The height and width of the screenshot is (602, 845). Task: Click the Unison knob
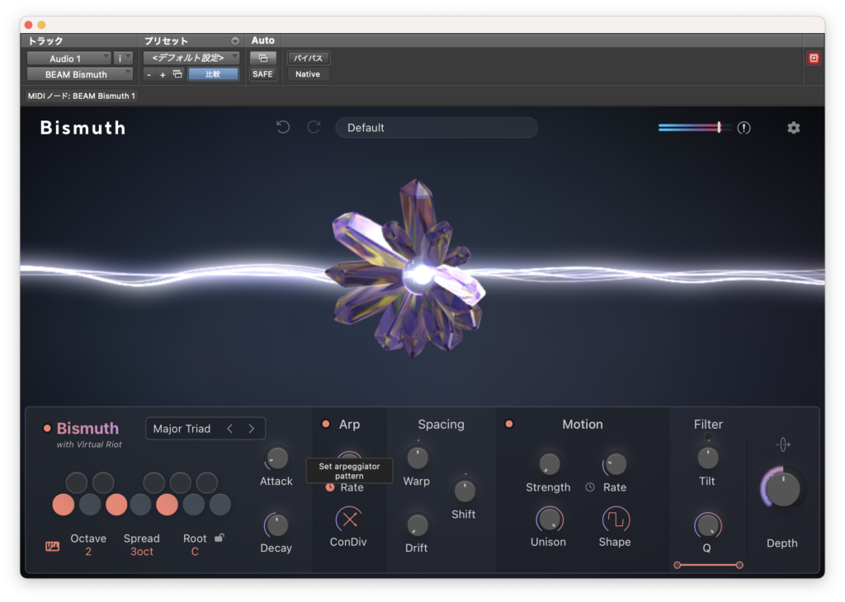coord(549,520)
